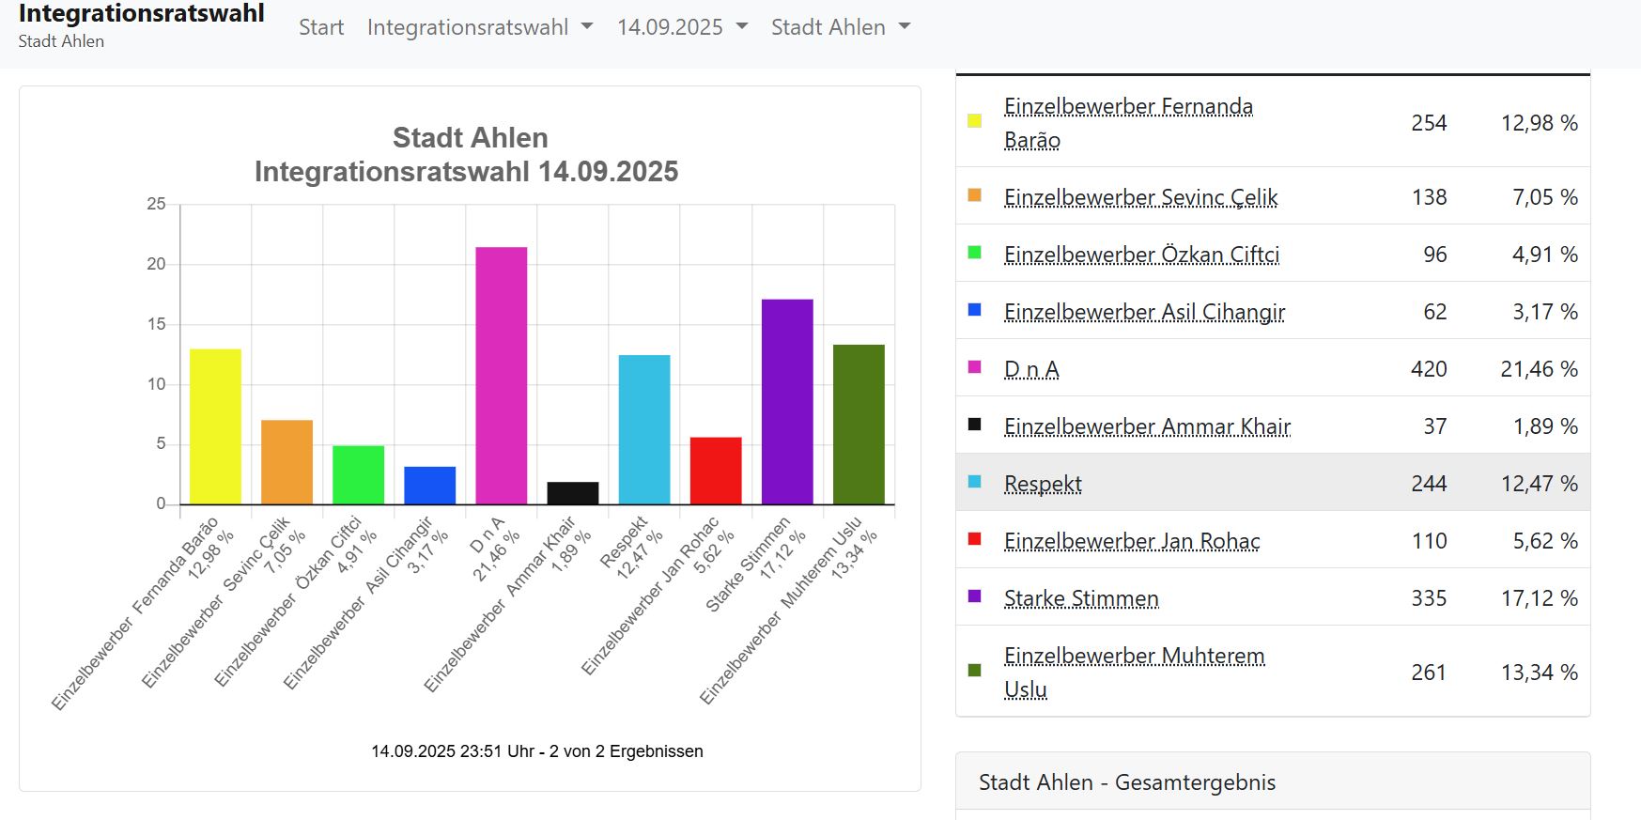Click the Integrationsratswahl site title

point(141,14)
